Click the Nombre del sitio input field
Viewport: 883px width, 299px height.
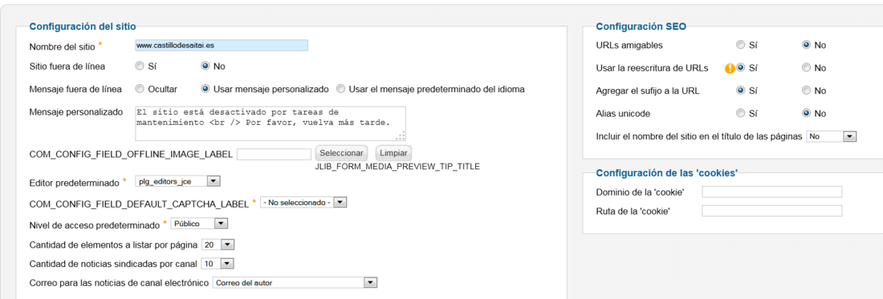click(x=222, y=46)
